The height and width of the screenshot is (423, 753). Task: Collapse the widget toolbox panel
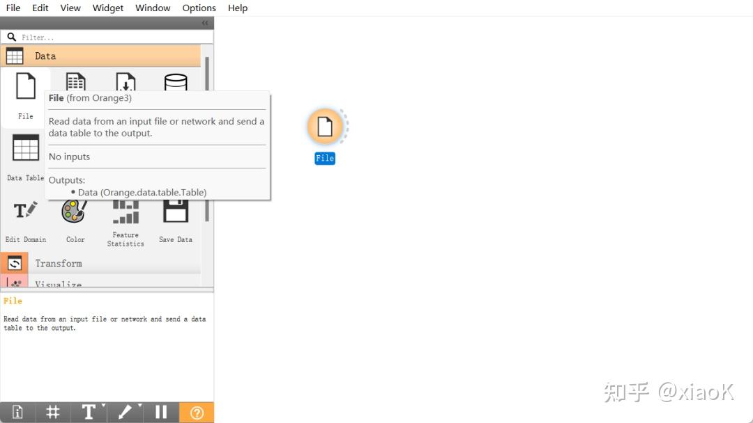205,23
